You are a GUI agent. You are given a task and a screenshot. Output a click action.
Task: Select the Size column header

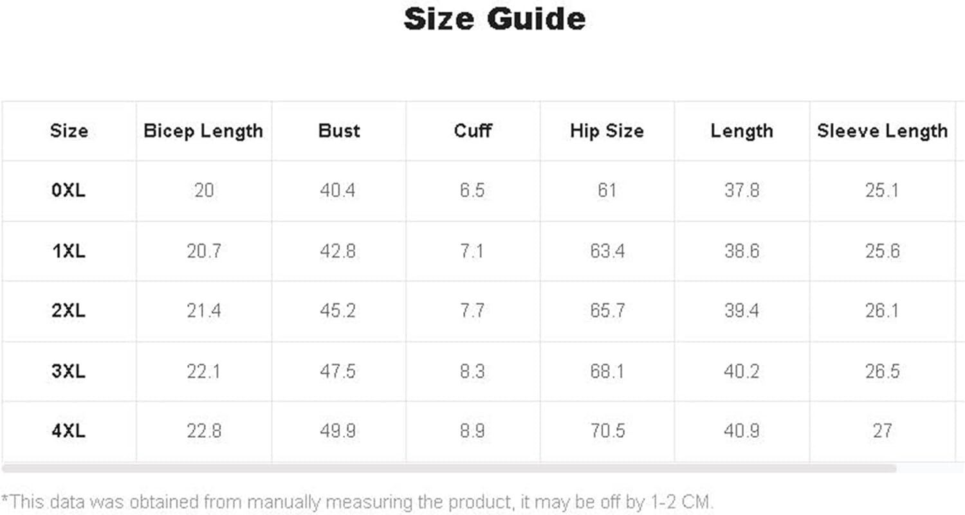[x=69, y=131]
